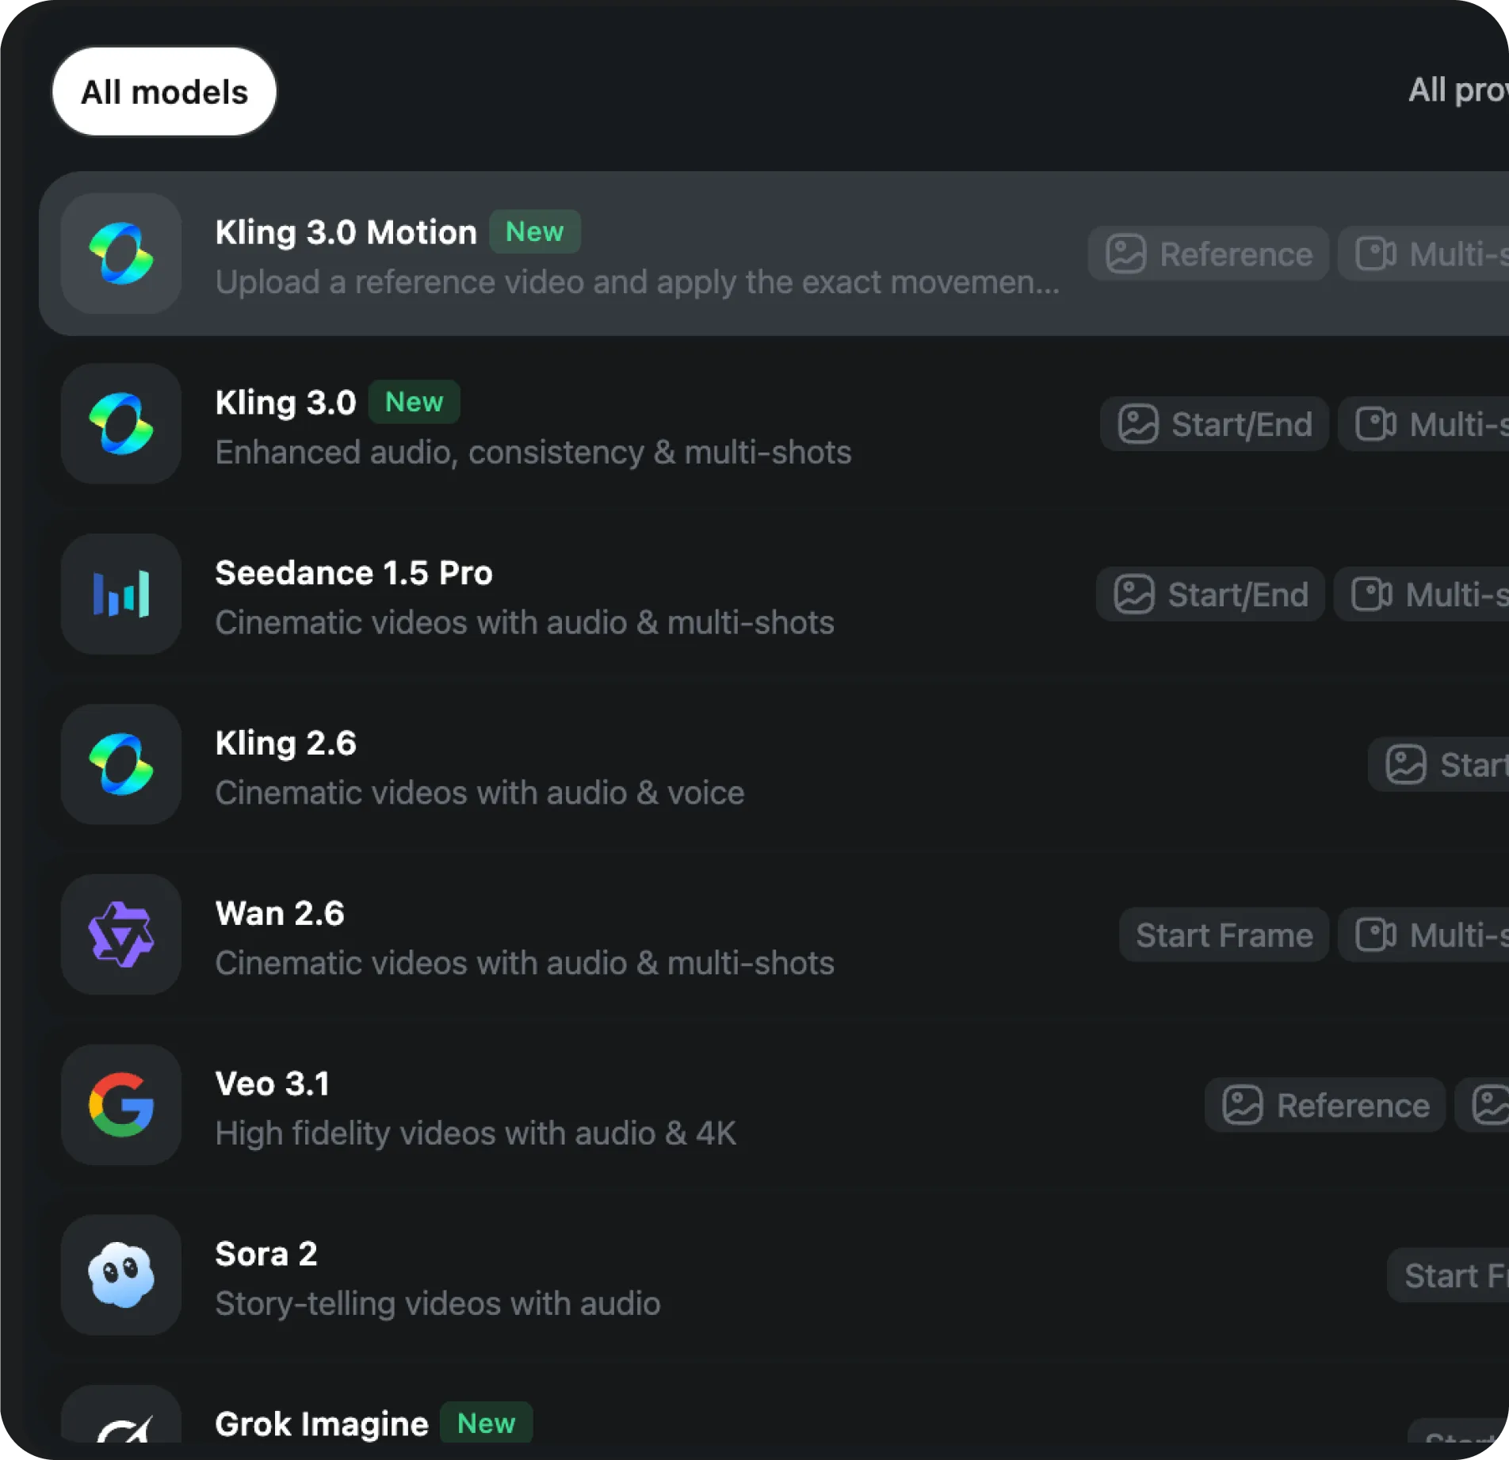The image size is (1509, 1460).
Task: Select the All models tab
Action: tap(164, 92)
